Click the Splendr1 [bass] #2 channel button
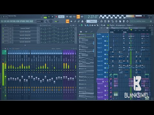 [x=25, y=32]
